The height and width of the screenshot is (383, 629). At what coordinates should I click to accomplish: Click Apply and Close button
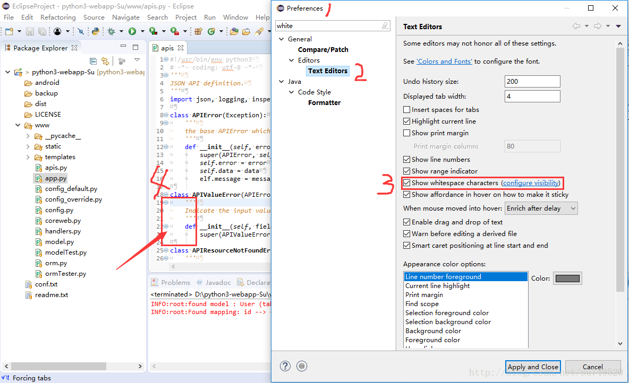click(533, 367)
